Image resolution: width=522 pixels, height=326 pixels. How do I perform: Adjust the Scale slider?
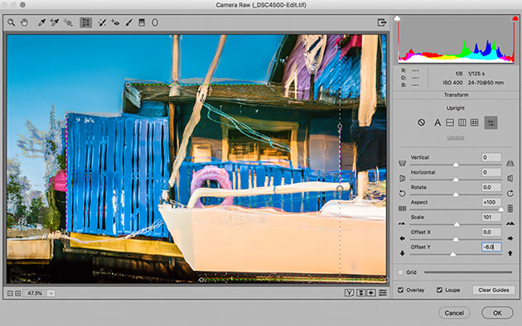(x=457, y=224)
